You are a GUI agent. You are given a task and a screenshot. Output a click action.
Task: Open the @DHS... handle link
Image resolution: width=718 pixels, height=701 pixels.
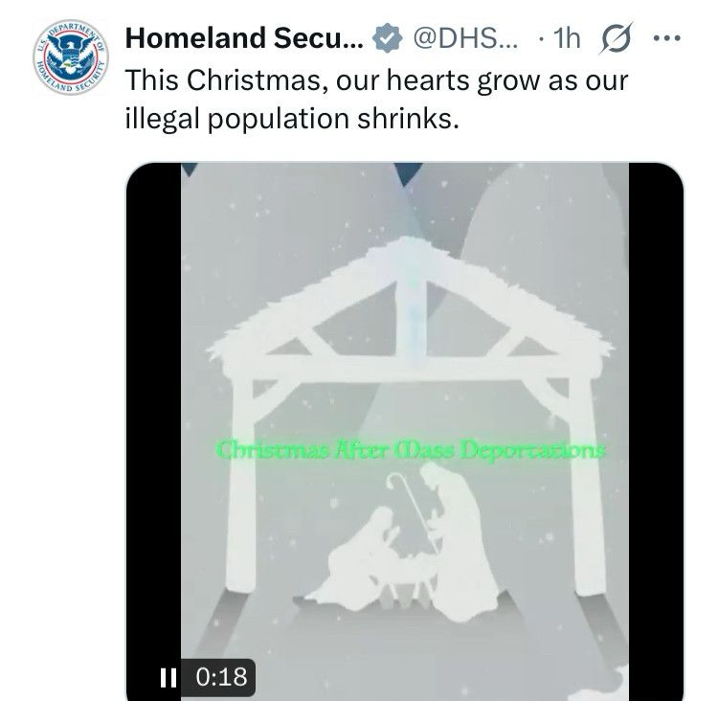(x=465, y=37)
